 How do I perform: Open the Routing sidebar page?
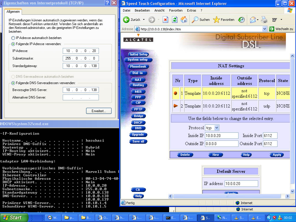tap(138, 85)
